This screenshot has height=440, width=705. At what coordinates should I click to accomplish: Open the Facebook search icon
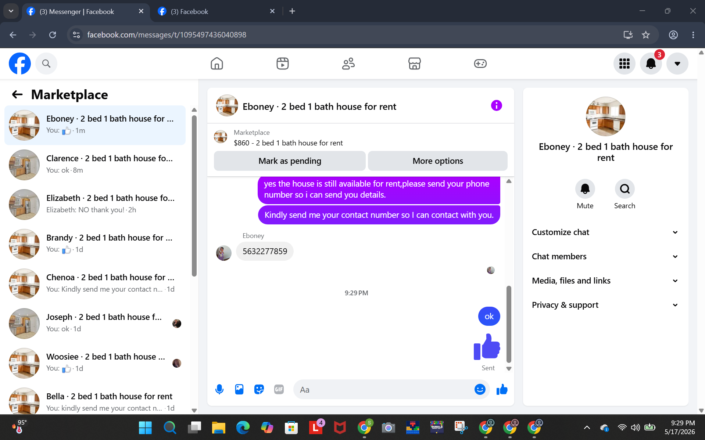(46, 64)
